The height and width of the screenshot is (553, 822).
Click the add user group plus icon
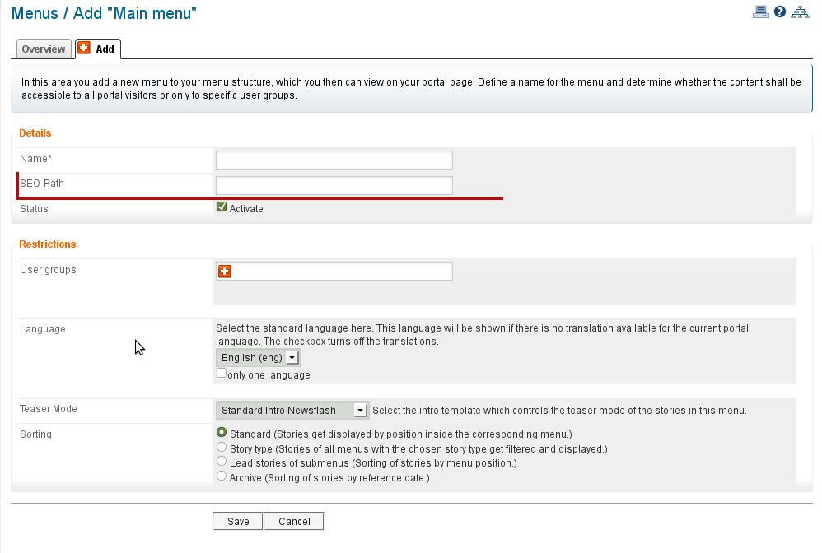coord(224,272)
